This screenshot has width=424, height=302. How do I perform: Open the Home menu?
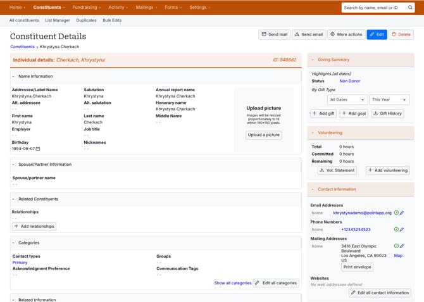(17, 8)
